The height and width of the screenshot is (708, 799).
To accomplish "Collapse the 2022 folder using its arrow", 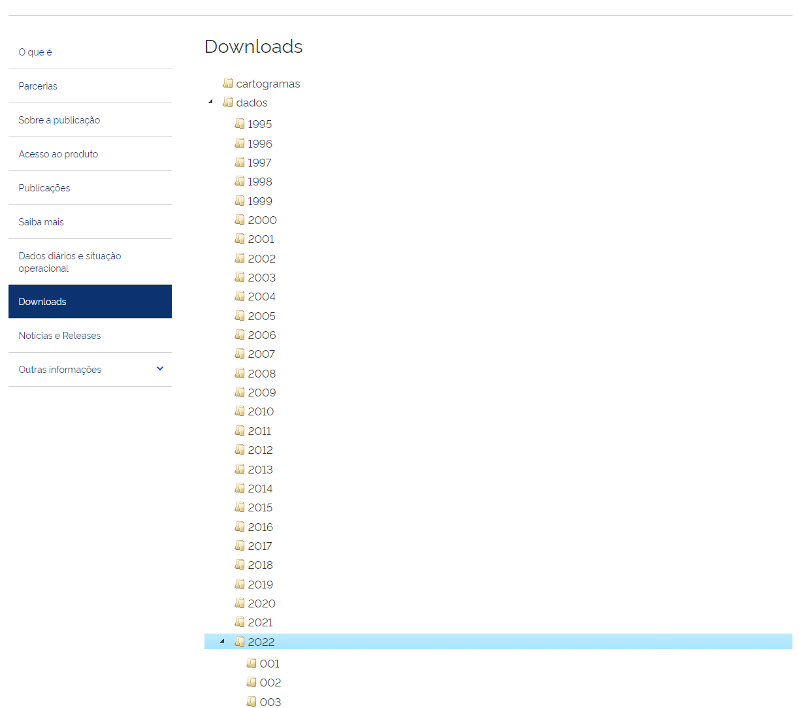I will point(223,641).
